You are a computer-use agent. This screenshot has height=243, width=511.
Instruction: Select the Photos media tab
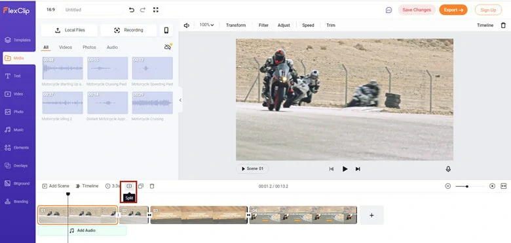[89, 48]
